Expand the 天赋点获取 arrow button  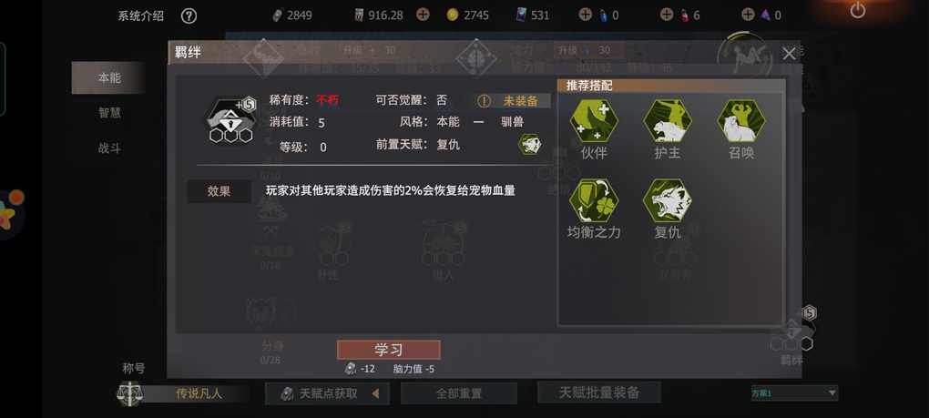click(x=375, y=393)
